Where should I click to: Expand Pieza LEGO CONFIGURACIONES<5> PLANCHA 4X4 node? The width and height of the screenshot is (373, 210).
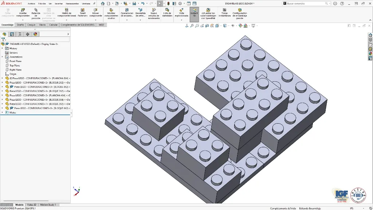[x=3, y=95]
